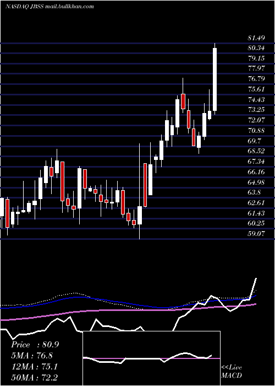Viewport: 275px width, 386px height.
Task: Select the 69.7 price axis label
Action: coord(255,141)
